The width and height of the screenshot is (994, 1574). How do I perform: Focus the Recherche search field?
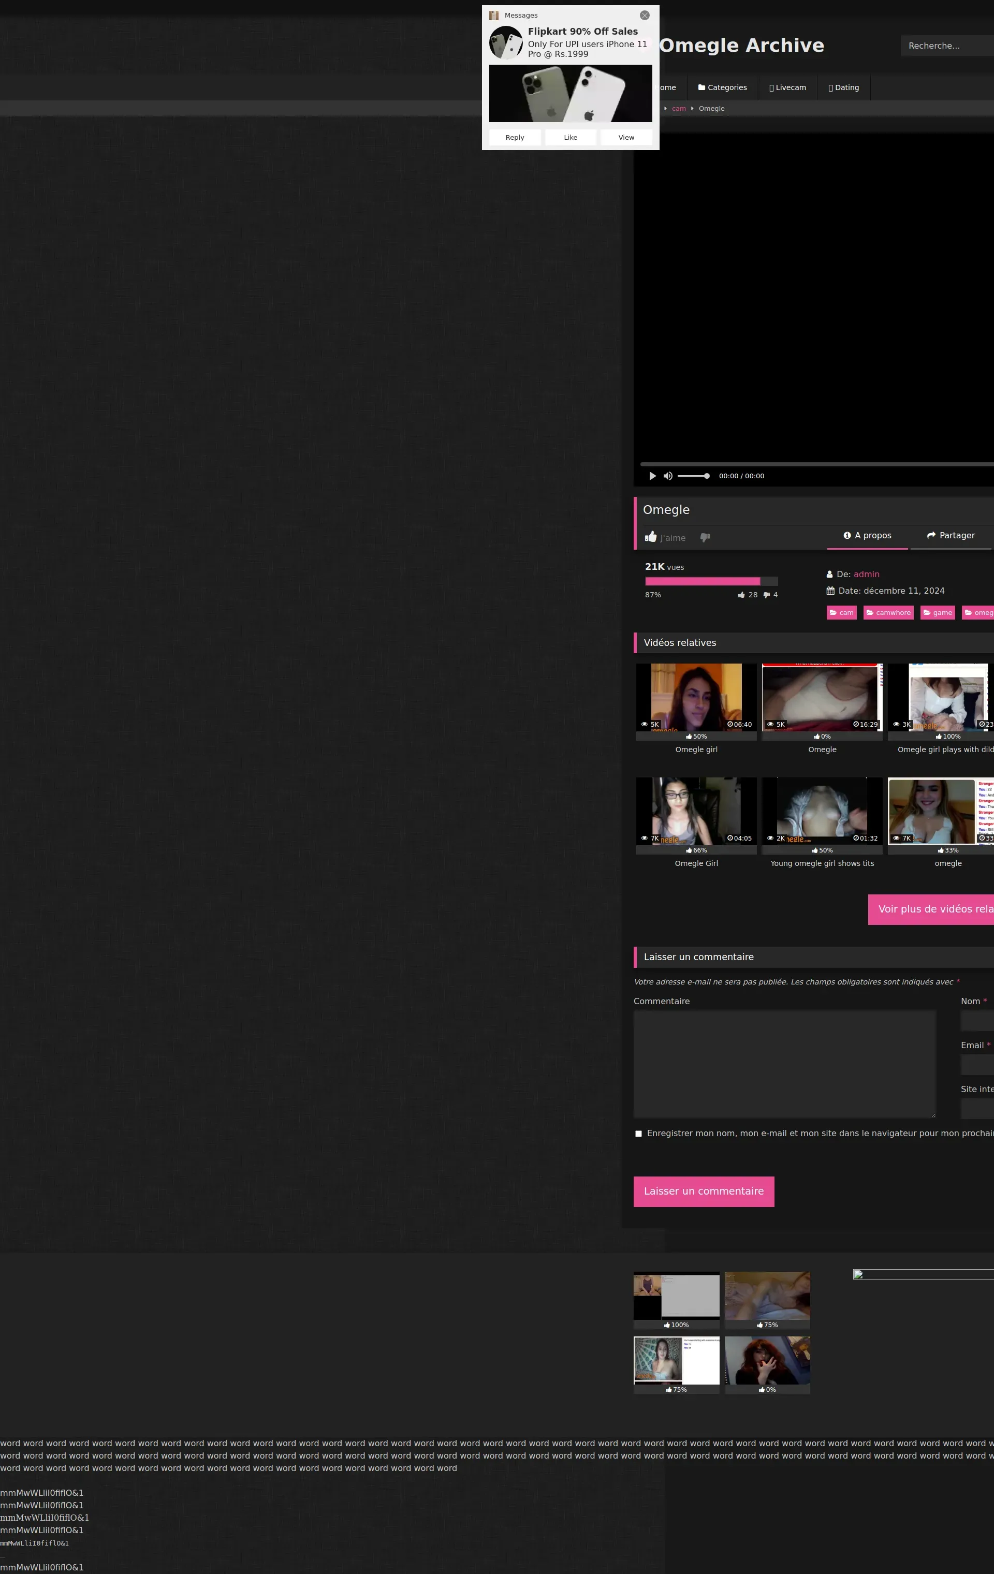coord(947,46)
